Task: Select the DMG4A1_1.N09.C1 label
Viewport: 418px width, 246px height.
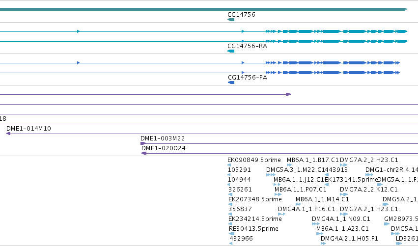Action: [x=341, y=219]
